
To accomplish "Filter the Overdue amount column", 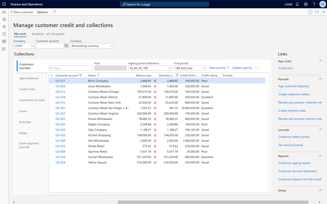I will (177, 75).
